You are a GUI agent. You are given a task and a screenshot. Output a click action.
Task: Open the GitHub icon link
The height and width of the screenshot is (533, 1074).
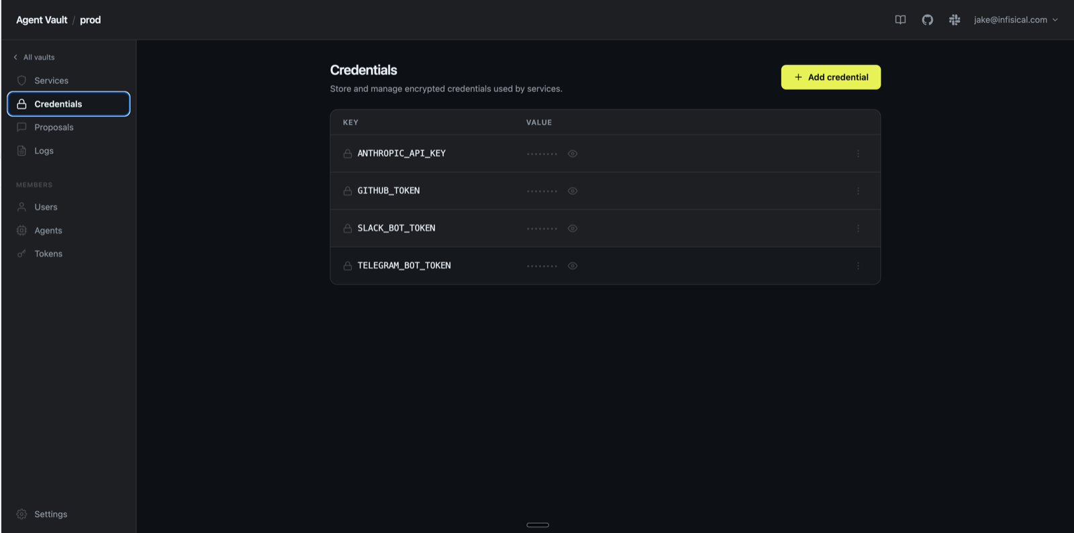(927, 20)
